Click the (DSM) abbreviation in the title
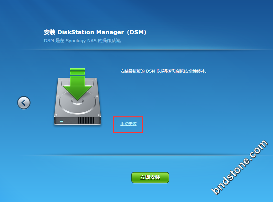The height and width of the screenshot is (202, 273). 137,32
